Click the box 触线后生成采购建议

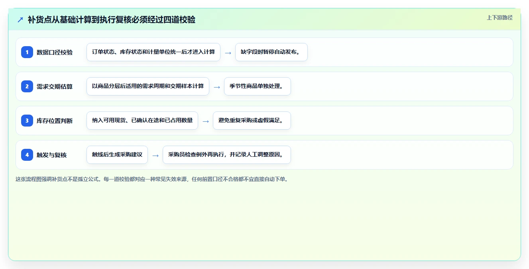(x=117, y=155)
